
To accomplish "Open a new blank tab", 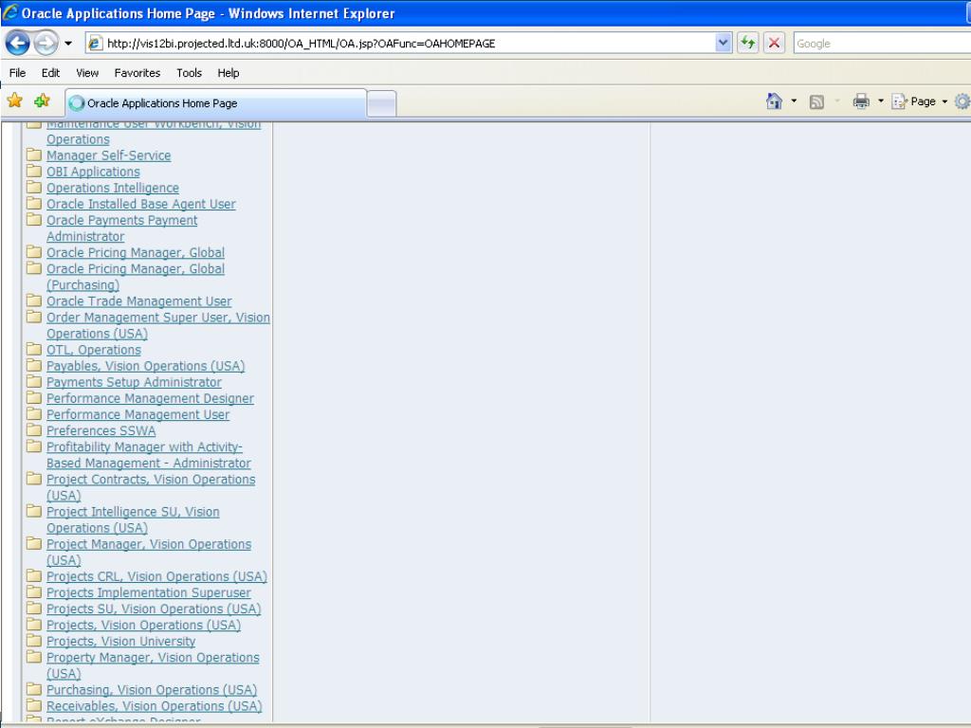I will [x=381, y=103].
